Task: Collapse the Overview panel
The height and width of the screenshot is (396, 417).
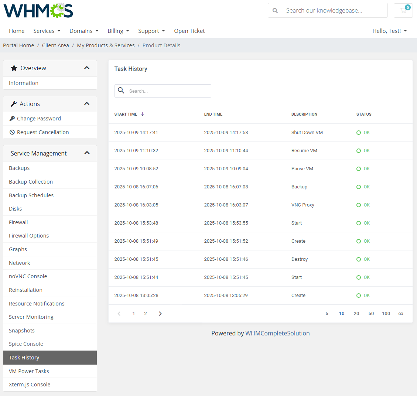Action: [87, 68]
